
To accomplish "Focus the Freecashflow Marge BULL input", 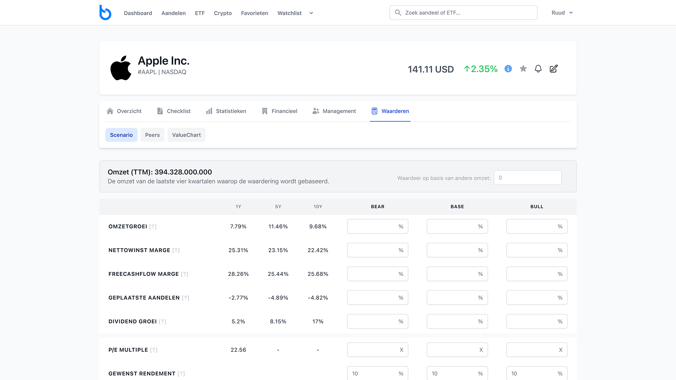I will click(x=537, y=274).
